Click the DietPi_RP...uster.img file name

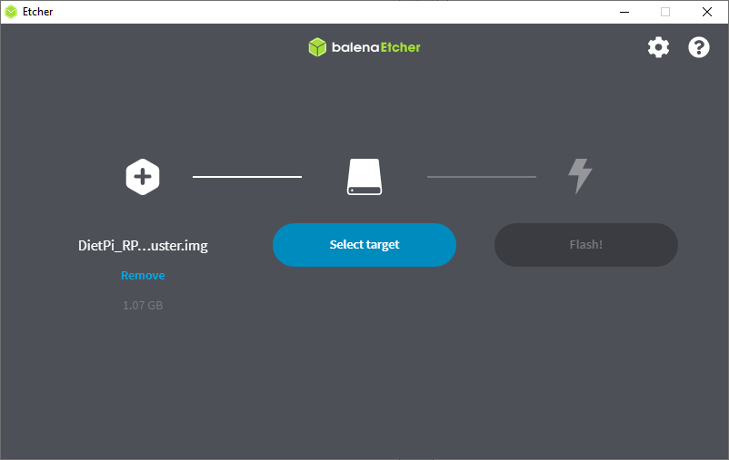pos(143,246)
